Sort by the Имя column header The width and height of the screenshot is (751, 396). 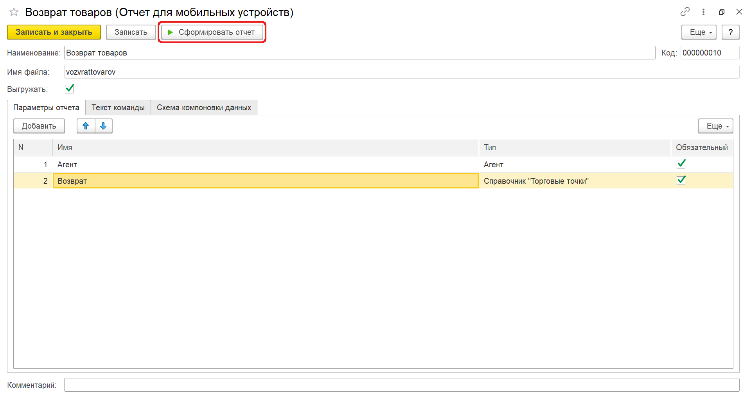(x=266, y=147)
